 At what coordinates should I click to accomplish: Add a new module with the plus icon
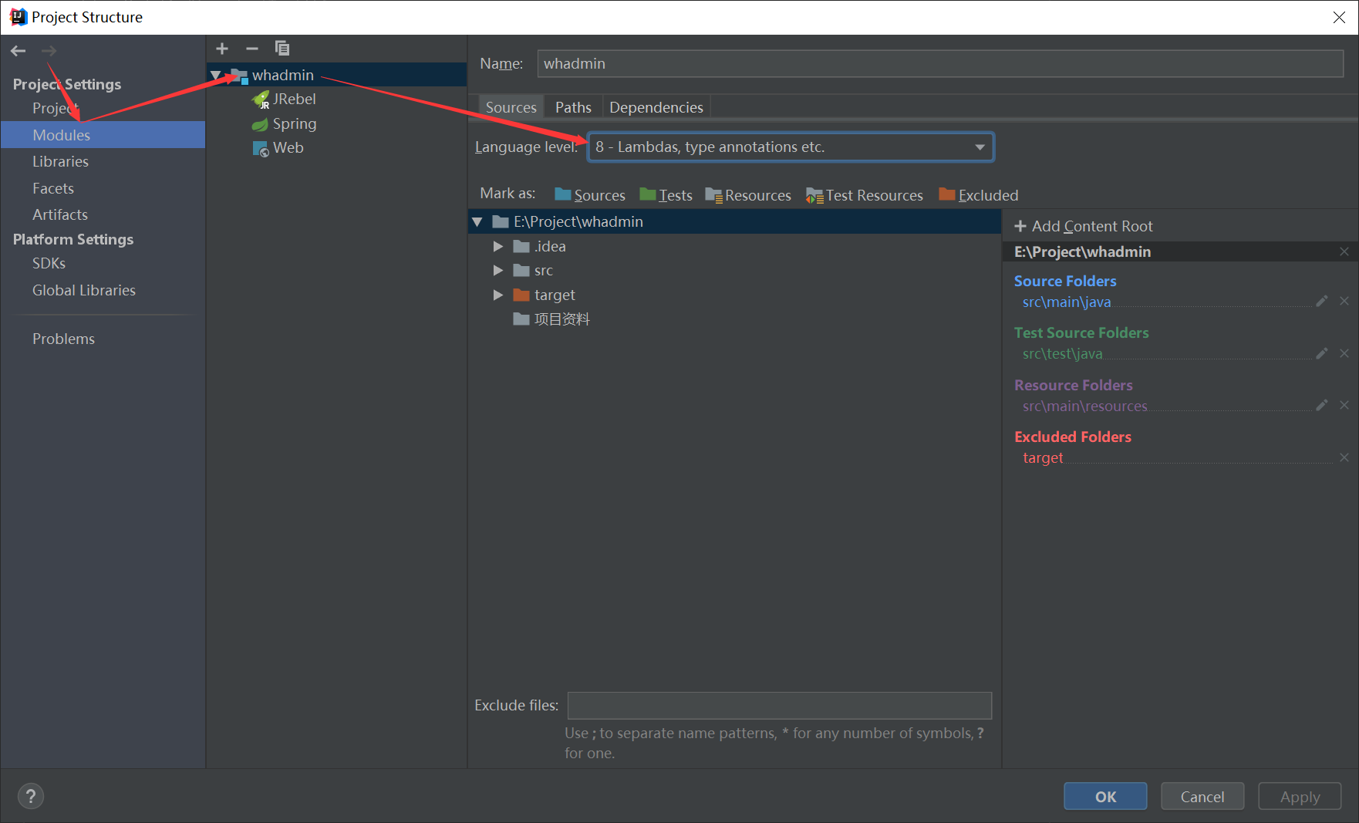(x=222, y=48)
